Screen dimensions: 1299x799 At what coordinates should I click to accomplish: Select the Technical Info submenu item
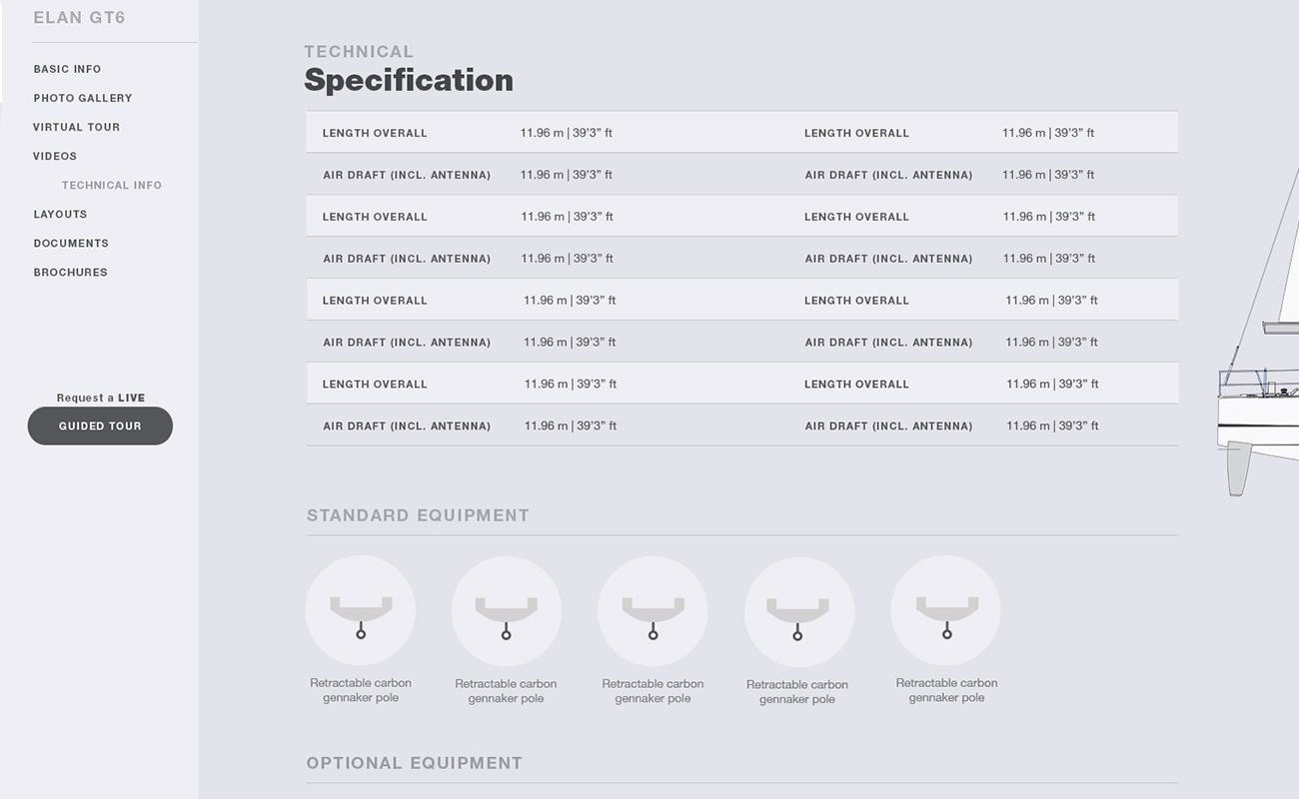(112, 185)
